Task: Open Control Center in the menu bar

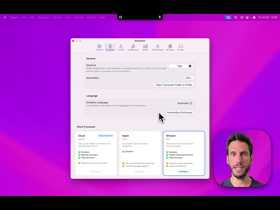Action: [248, 17]
